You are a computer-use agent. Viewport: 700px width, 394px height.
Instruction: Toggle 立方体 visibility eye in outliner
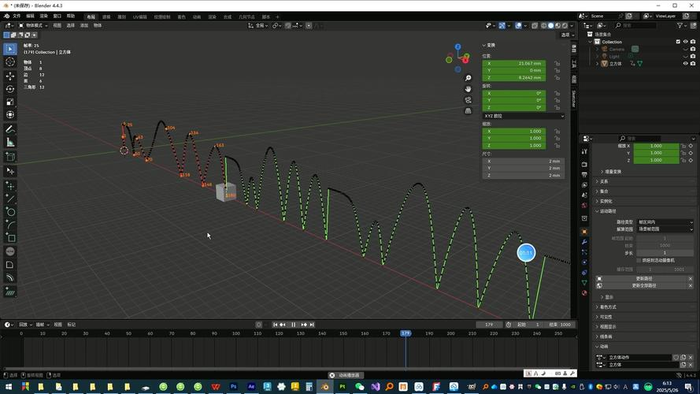click(685, 63)
